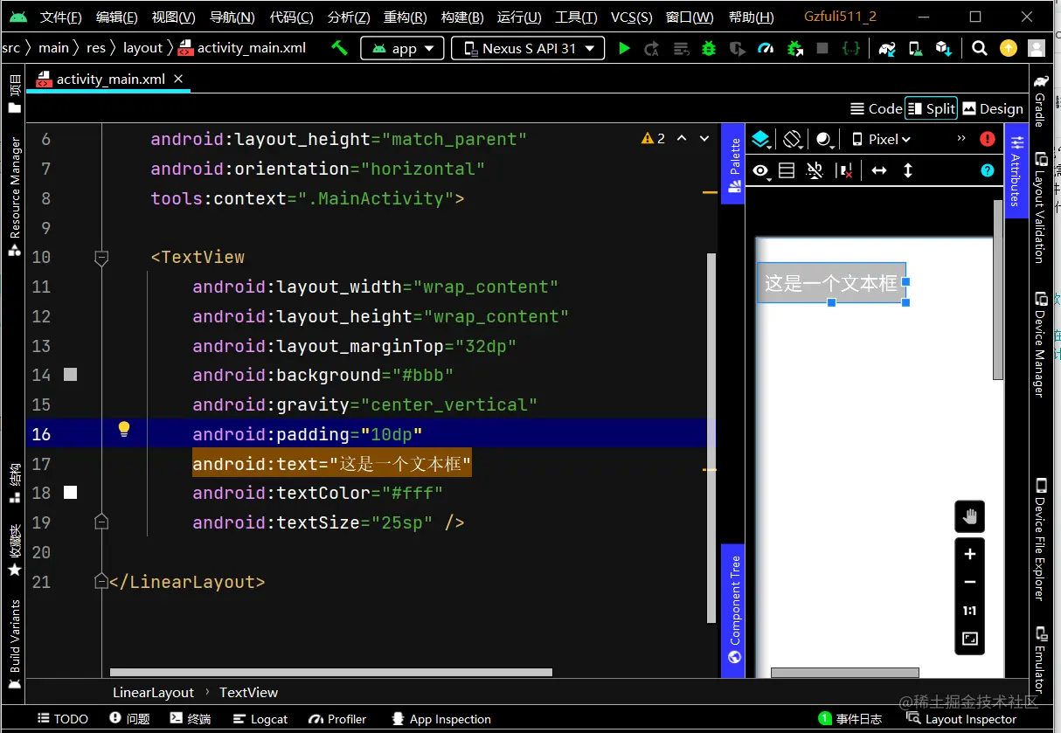Zoom in the design preview with plus
Viewport: 1061px width, 733px height.
click(969, 554)
